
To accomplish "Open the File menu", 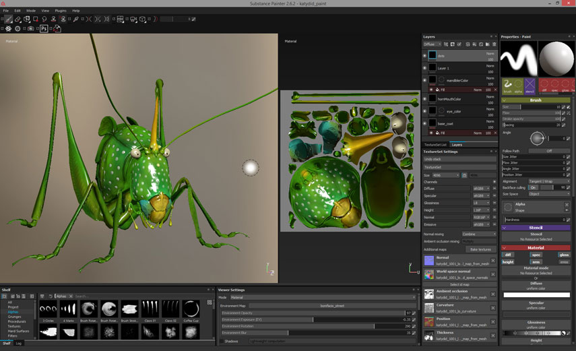I will tap(6, 11).
